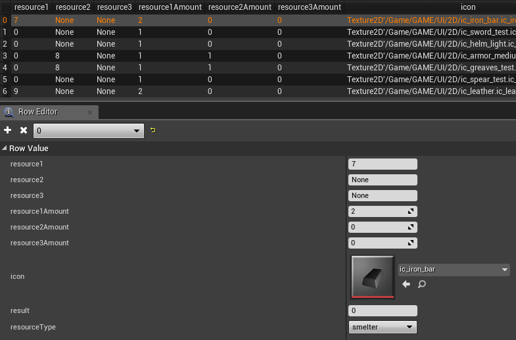516x340 pixels.
Task: Click the resource1Amount column header
Action: pos(168,7)
